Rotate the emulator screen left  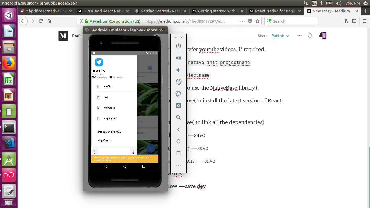click(x=178, y=82)
